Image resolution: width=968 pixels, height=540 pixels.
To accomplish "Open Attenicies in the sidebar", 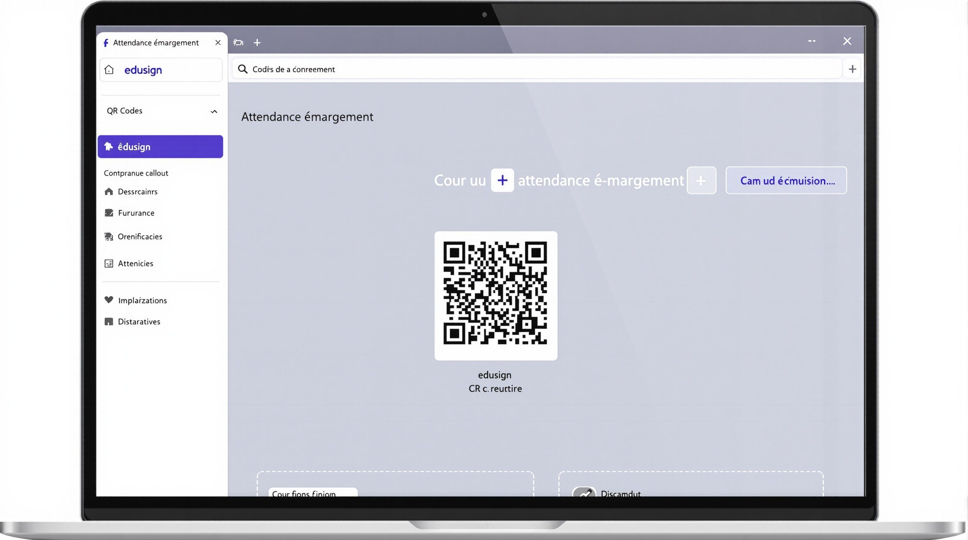I will [x=135, y=264].
